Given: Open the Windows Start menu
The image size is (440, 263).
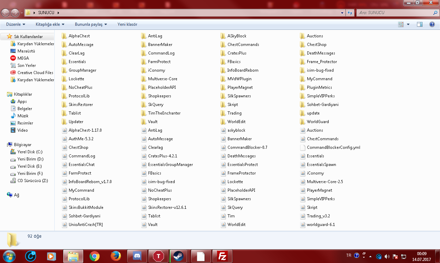Looking at the screenshot, I should [9, 256].
